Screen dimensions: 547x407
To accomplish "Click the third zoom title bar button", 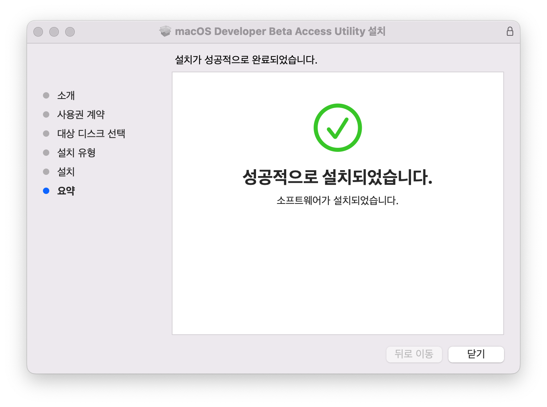I will (70, 32).
